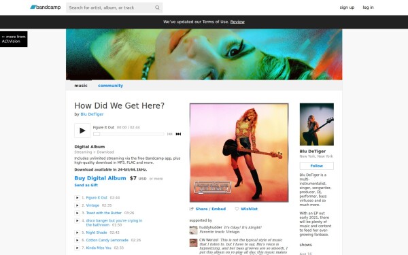Switch to the music tab
This screenshot has height=255, width=408.
pos(81,86)
